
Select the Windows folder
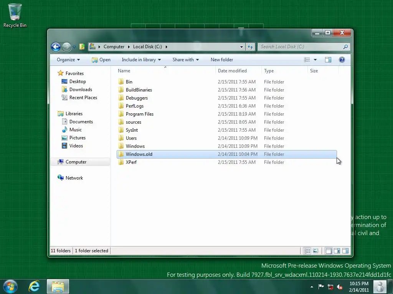[135, 146]
